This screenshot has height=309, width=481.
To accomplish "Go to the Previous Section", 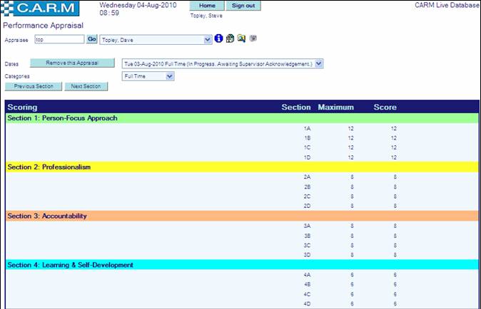I will coord(34,86).
